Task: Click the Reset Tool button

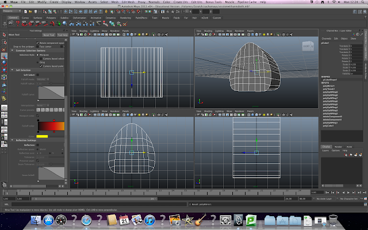Action: [x=49, y=35]
